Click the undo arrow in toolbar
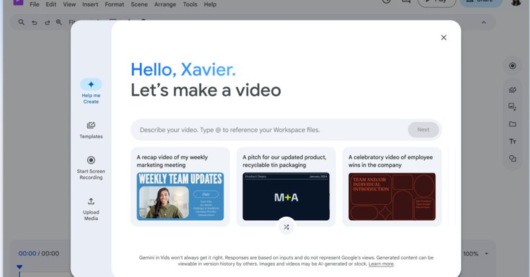This screenshot has width=530, height=277. (x=34, y=22)
